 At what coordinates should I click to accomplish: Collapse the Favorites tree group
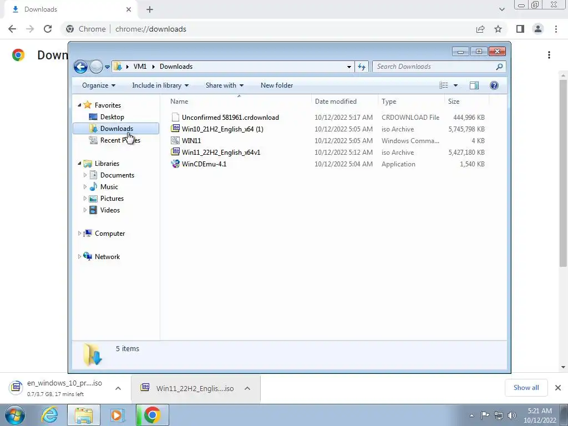click(79, 105)
